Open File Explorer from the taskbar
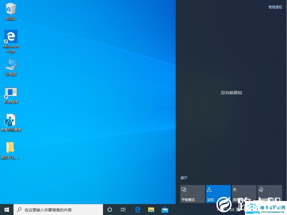The image size is (287, 215). pyautogui.click(x=151, y=210)
